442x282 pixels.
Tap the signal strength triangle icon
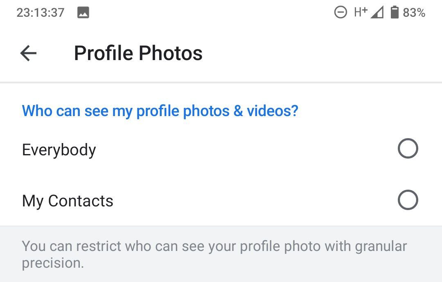click(377, 13)
